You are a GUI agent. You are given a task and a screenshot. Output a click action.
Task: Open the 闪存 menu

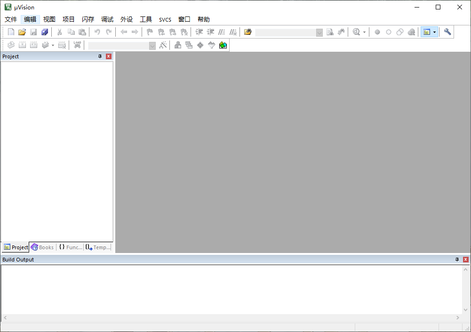88,19
